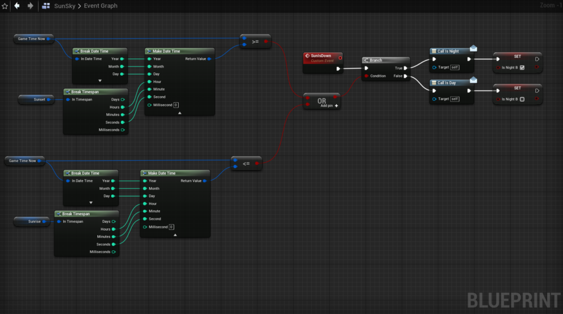Click the lower Make Date Time header

(x=175, y=173)
